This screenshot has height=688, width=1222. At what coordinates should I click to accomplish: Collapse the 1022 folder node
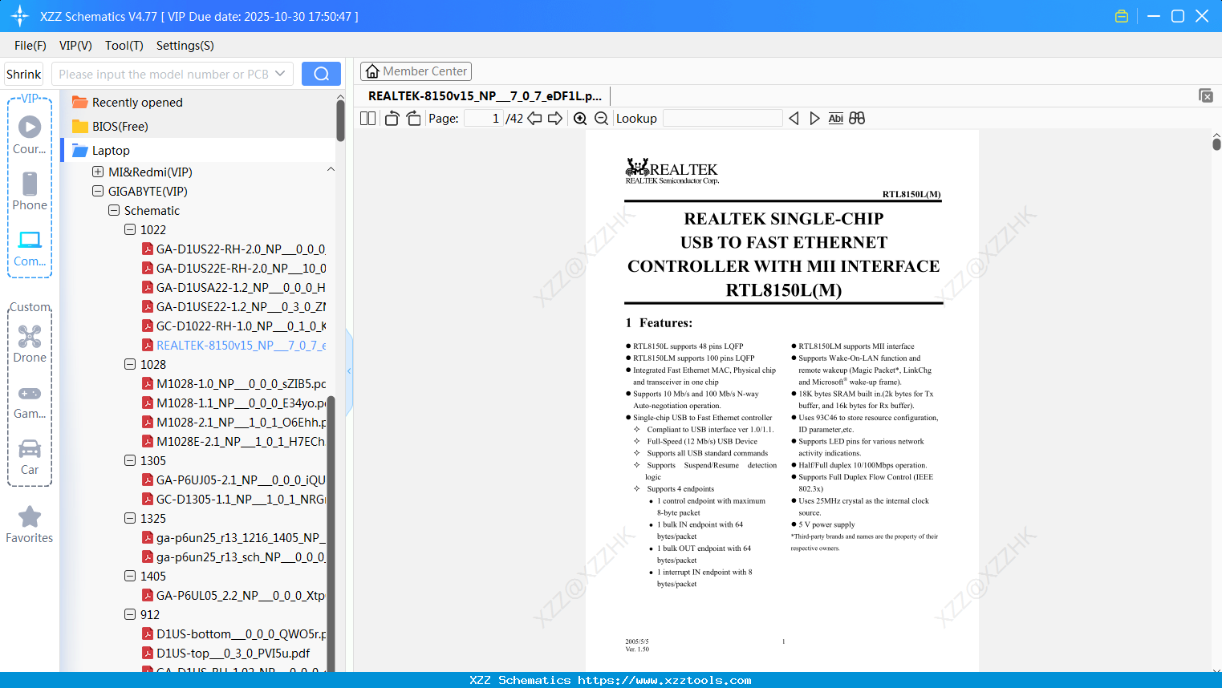(x=130, y=229)
